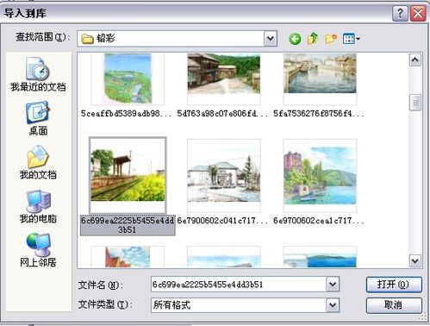The height and width of the screenshot is (326, 430).
Task: Click the green Back arrow icon
Action: pos(295,39)
